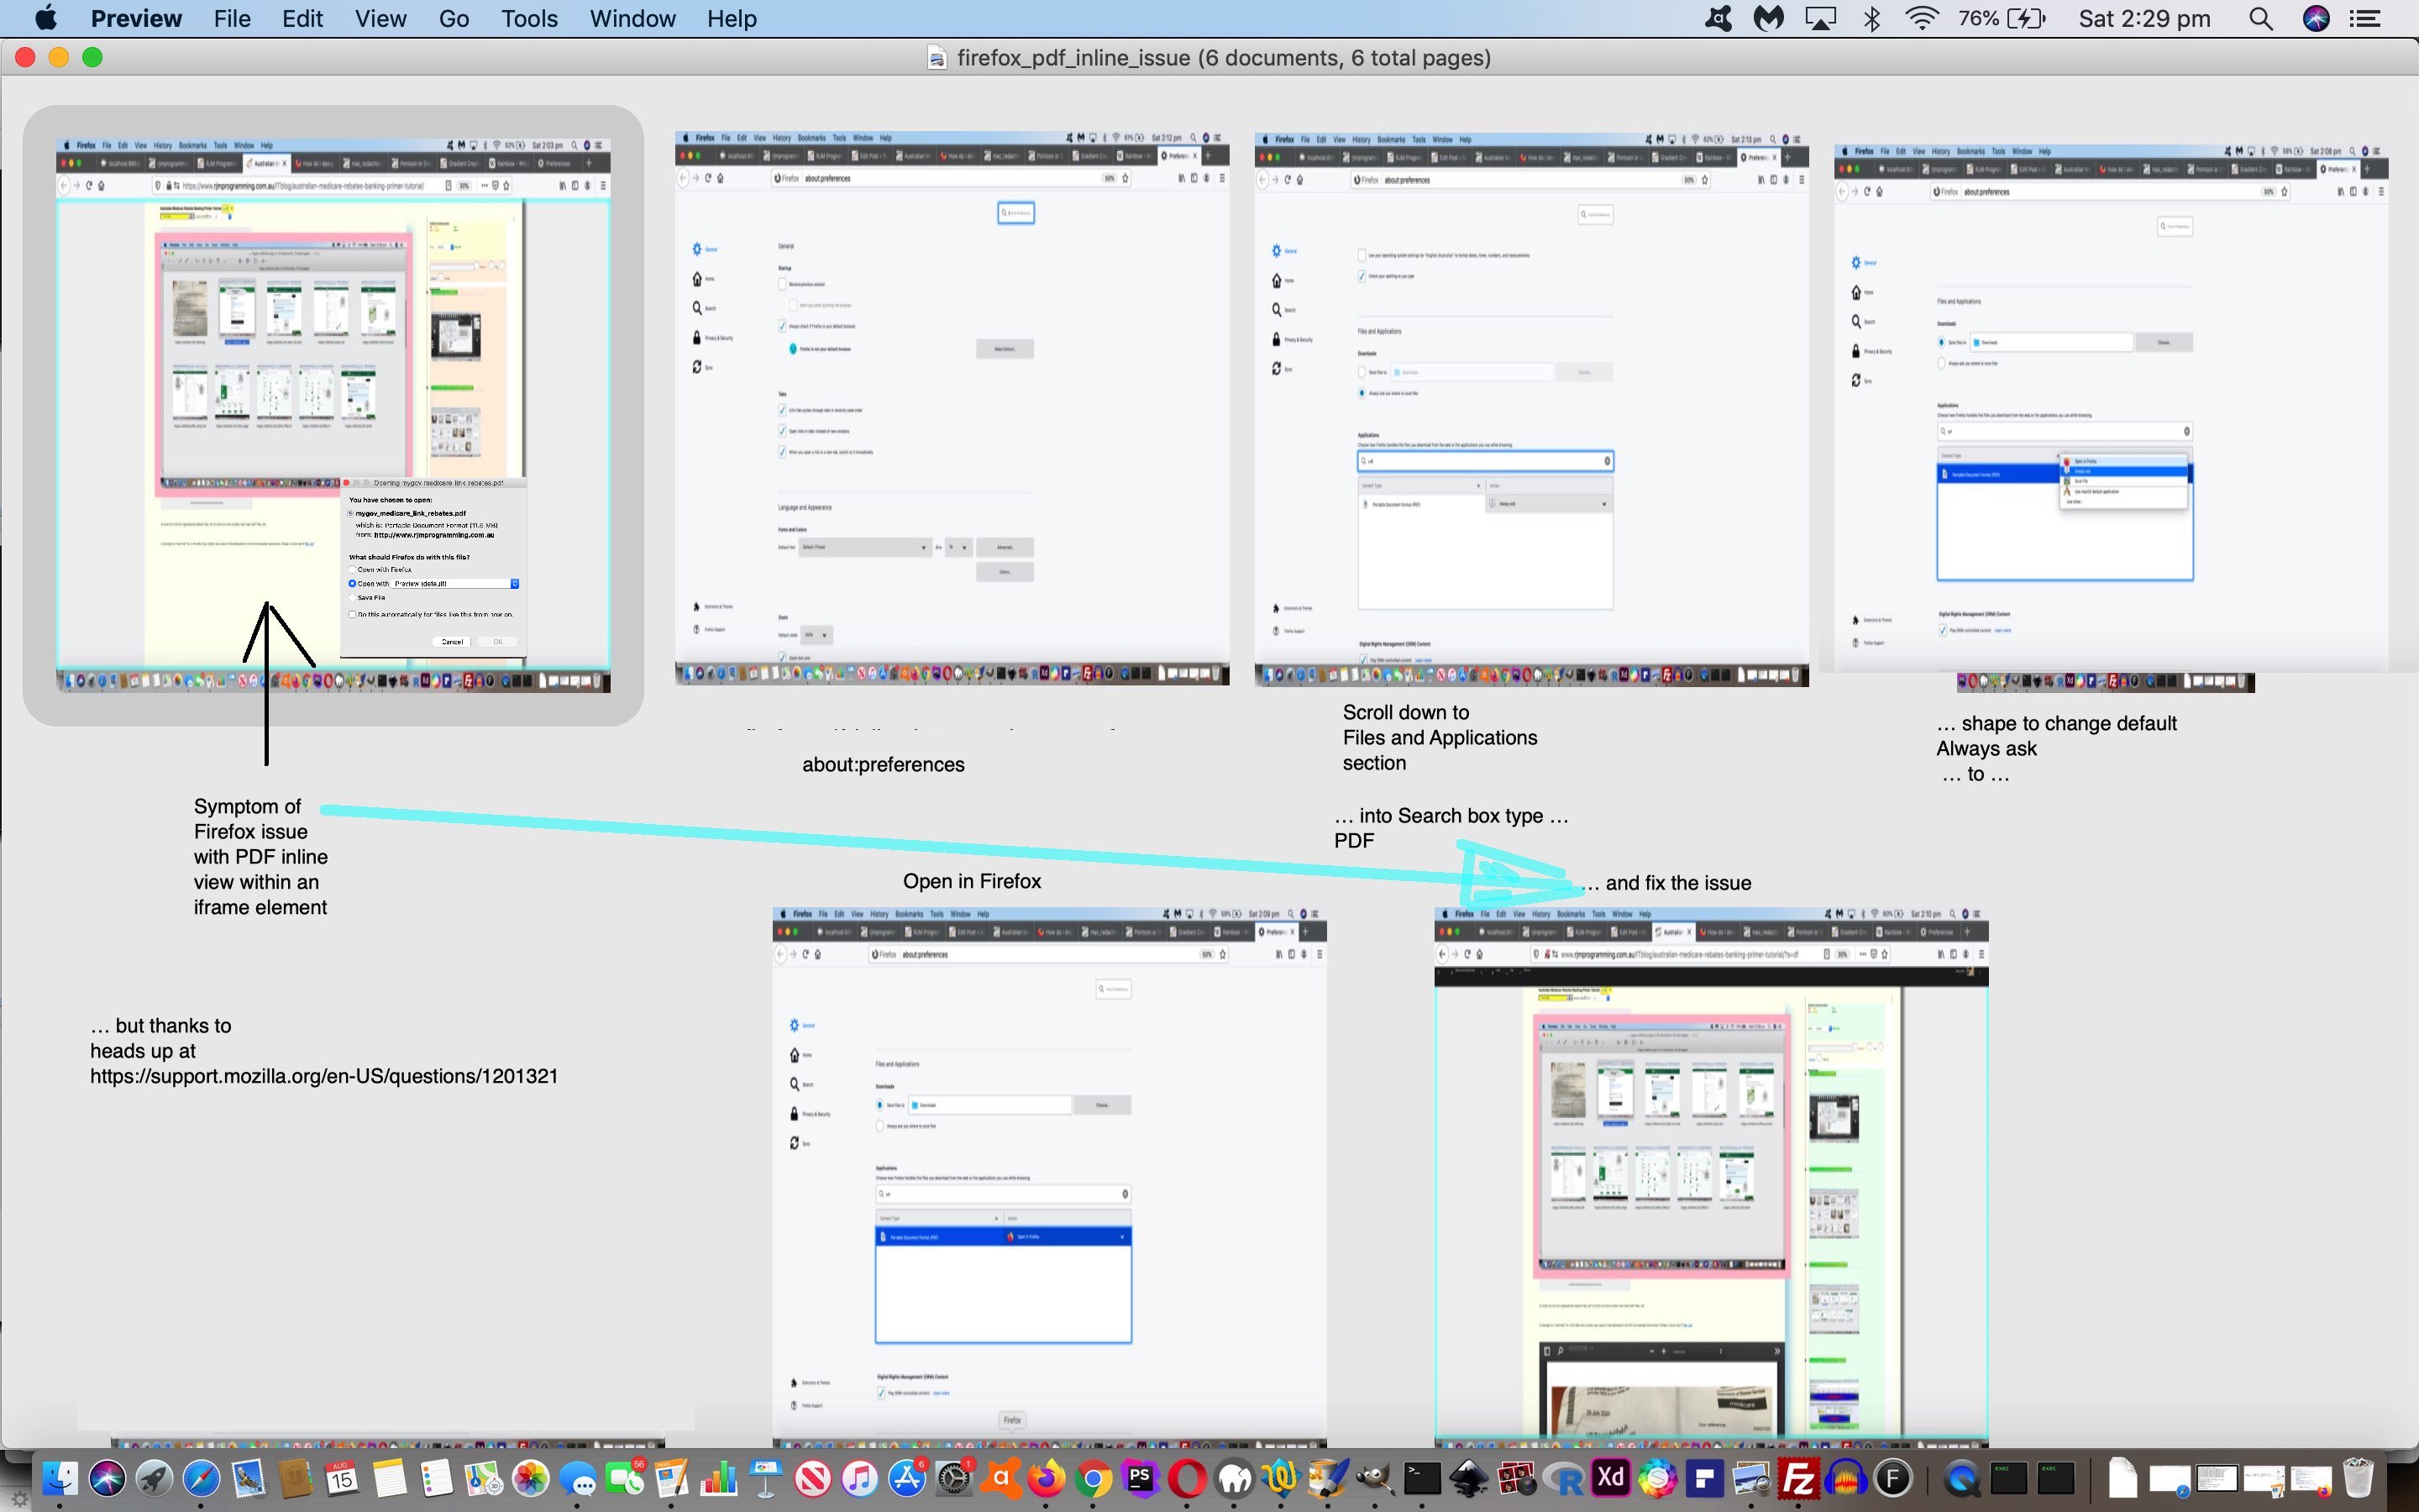Open the Edit menu
This screenshot has height=1512, width=2419.
point(302,19)
